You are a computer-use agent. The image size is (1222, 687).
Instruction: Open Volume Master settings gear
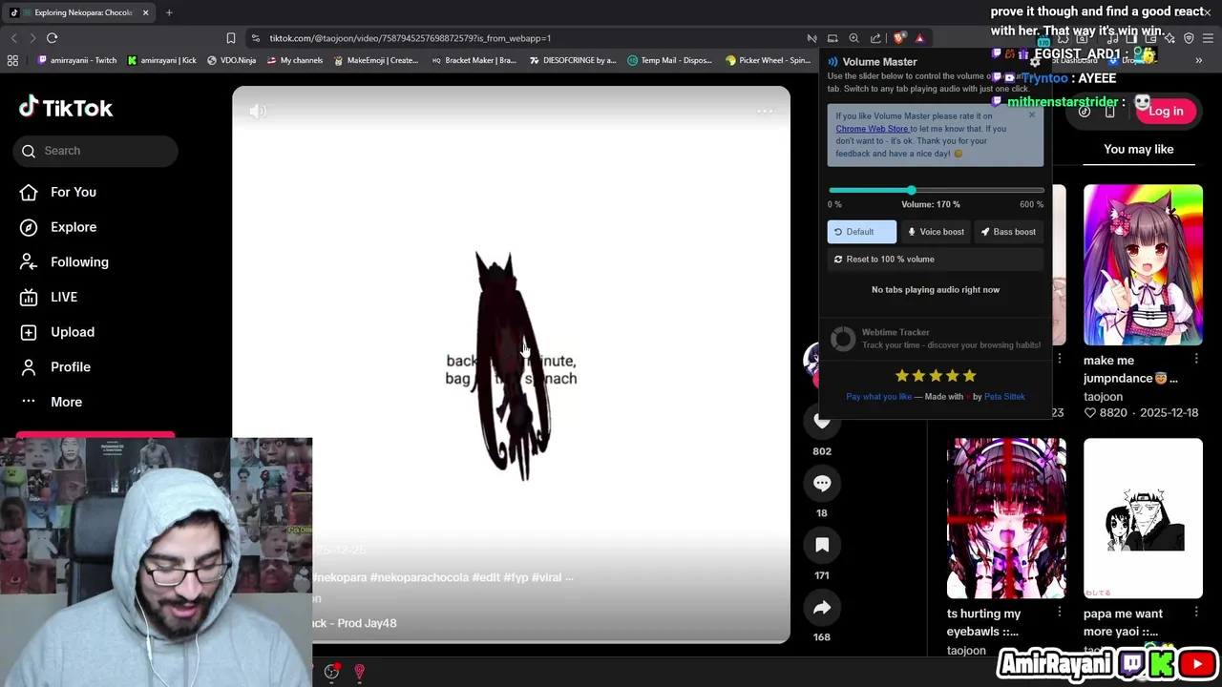point(1035,61)
